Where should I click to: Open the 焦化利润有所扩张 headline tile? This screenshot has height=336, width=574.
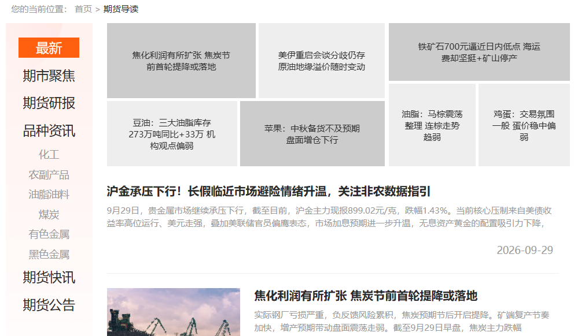(x=181, y=61)
